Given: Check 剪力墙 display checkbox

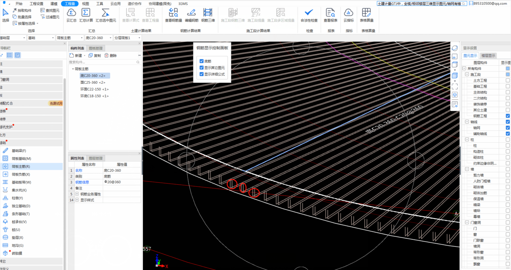Looking at the screenshot, I should 508,175.
